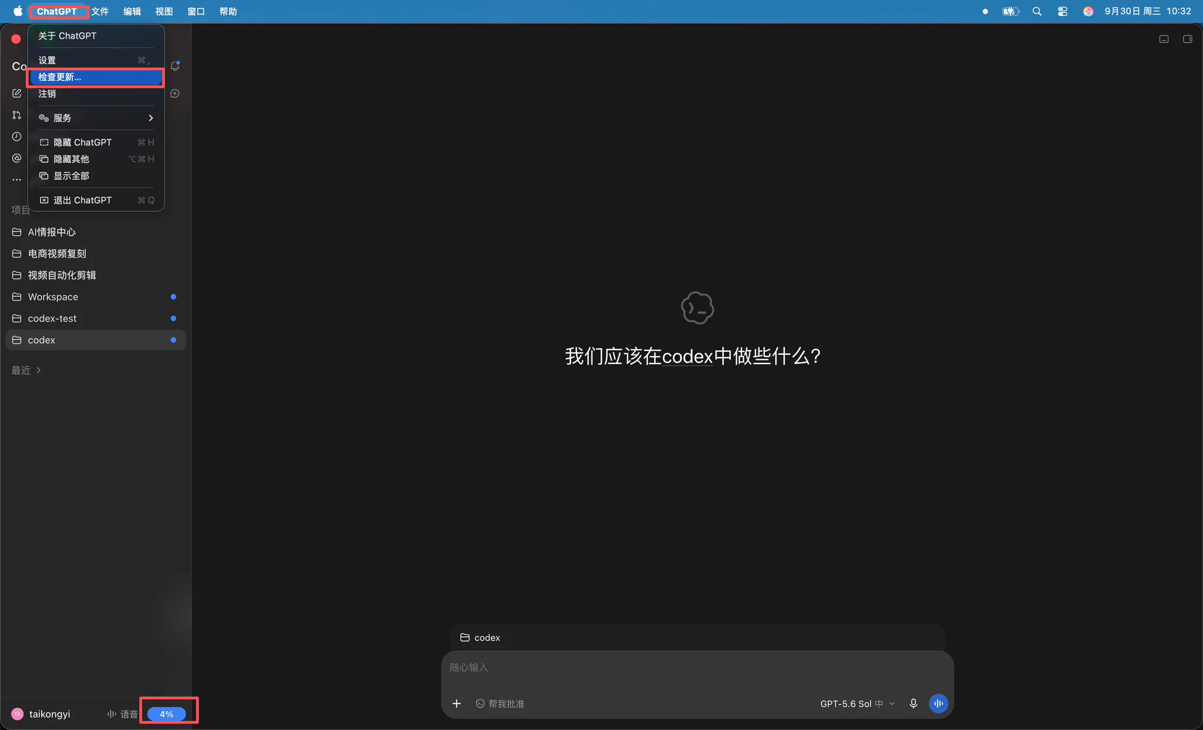Expand the 最近 recent section
Screen dimensions: 1203x730
pos(26,370)
